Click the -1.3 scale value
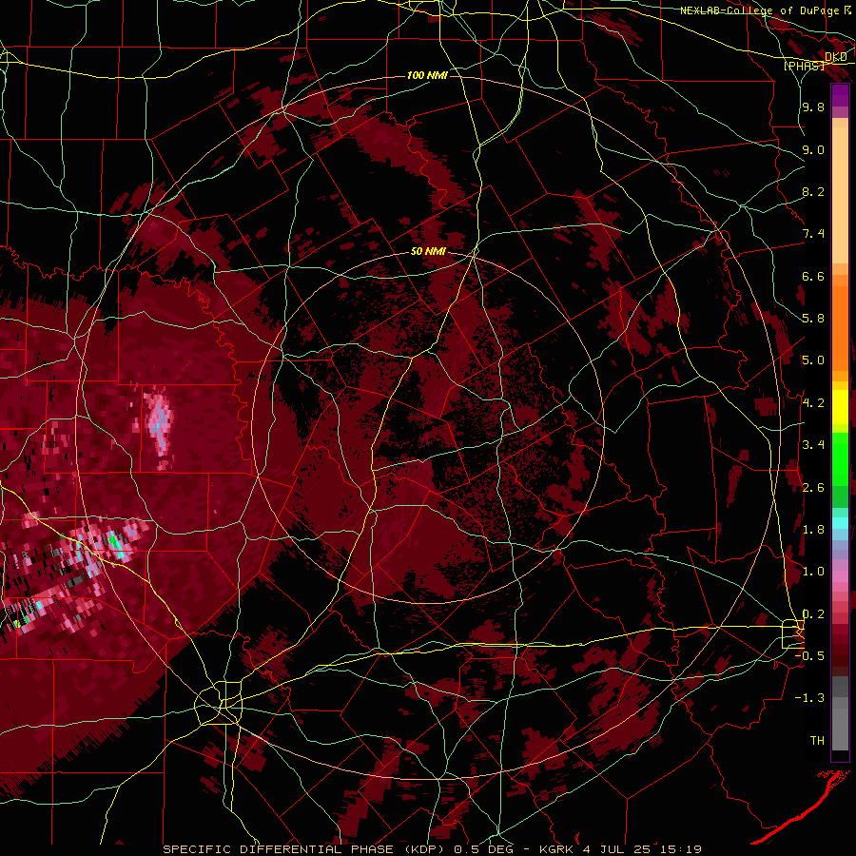 809,698
